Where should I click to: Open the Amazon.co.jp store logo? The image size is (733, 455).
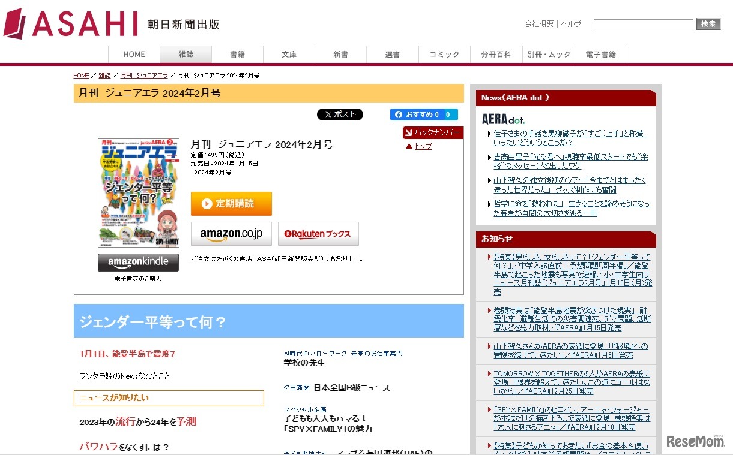231,234
